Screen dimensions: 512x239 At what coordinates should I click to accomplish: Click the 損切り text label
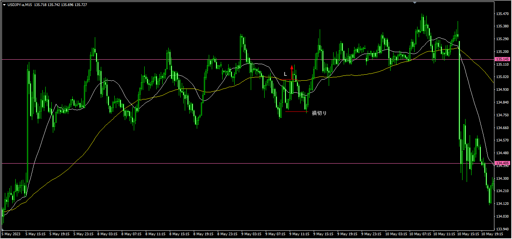point(319,113)
